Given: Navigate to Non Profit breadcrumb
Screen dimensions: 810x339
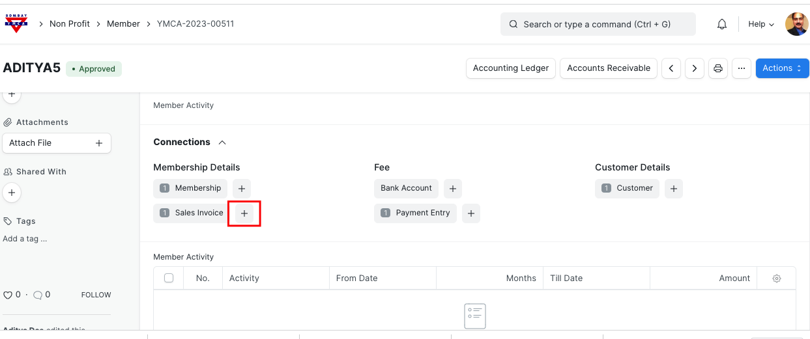Looking at the screenshot, I should tap(70, 23).
